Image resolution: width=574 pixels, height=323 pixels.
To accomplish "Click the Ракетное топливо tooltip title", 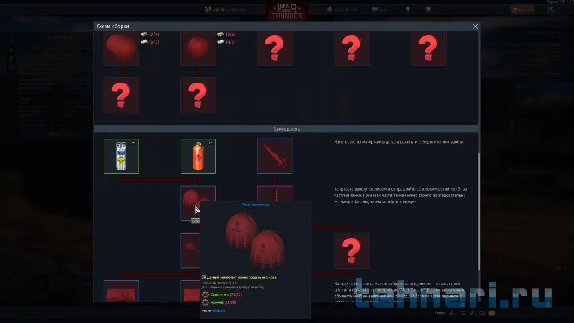I will pyautogui.click(x=256, y=205).
